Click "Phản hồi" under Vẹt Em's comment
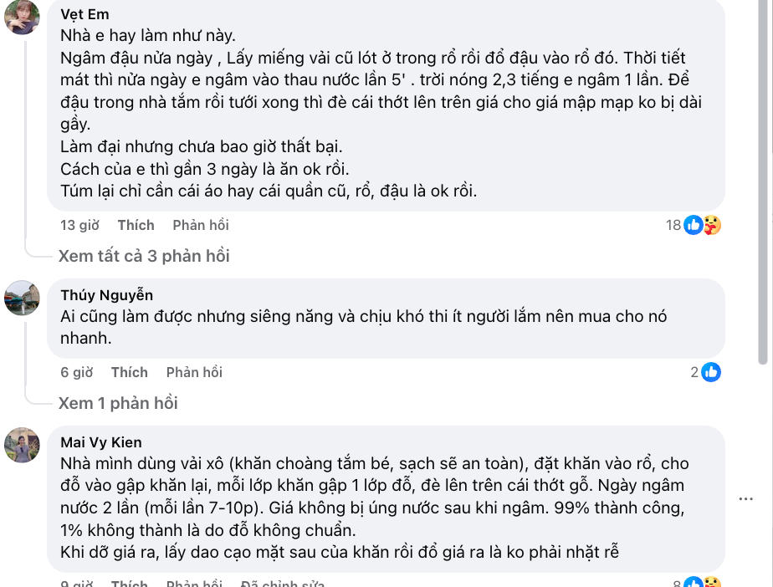 pyautogui.click(x=200, y=224)
